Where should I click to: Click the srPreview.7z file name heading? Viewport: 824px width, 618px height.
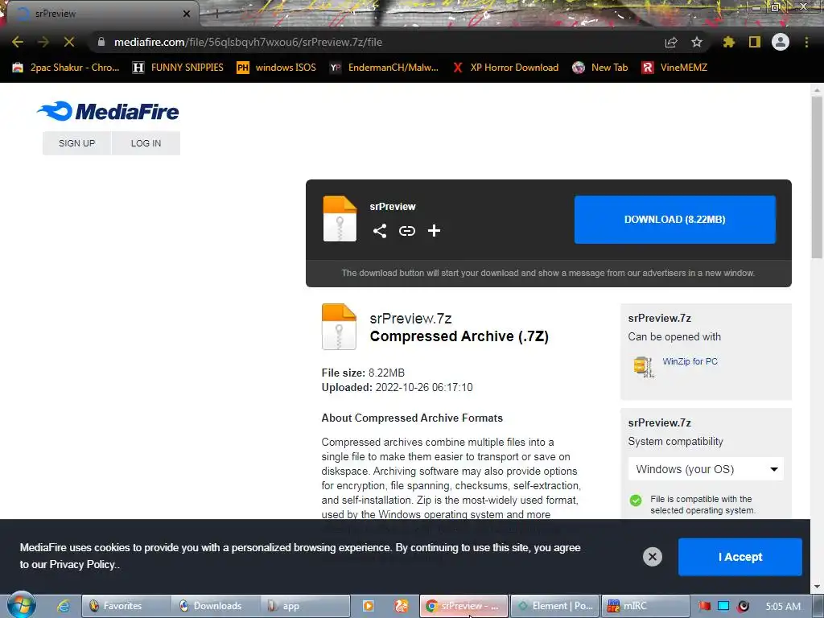(x=411, y=319)
